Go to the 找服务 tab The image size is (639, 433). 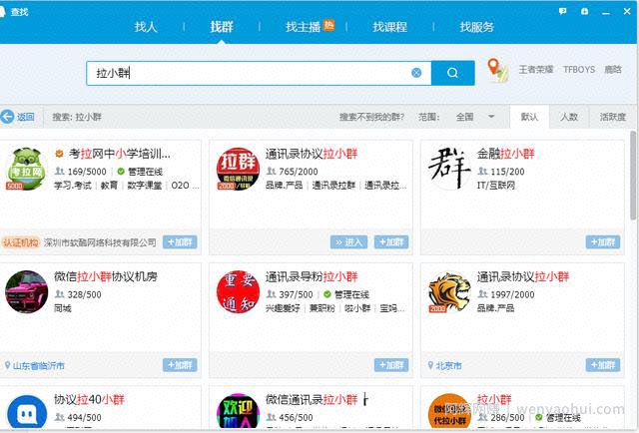[477, 27]
